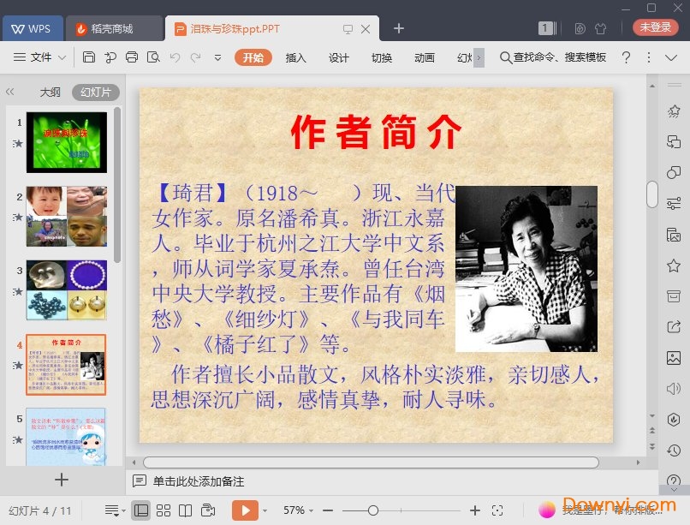
Task: Click the 未登录 login button
Action: pyautogui.click(x=655, y=27)
